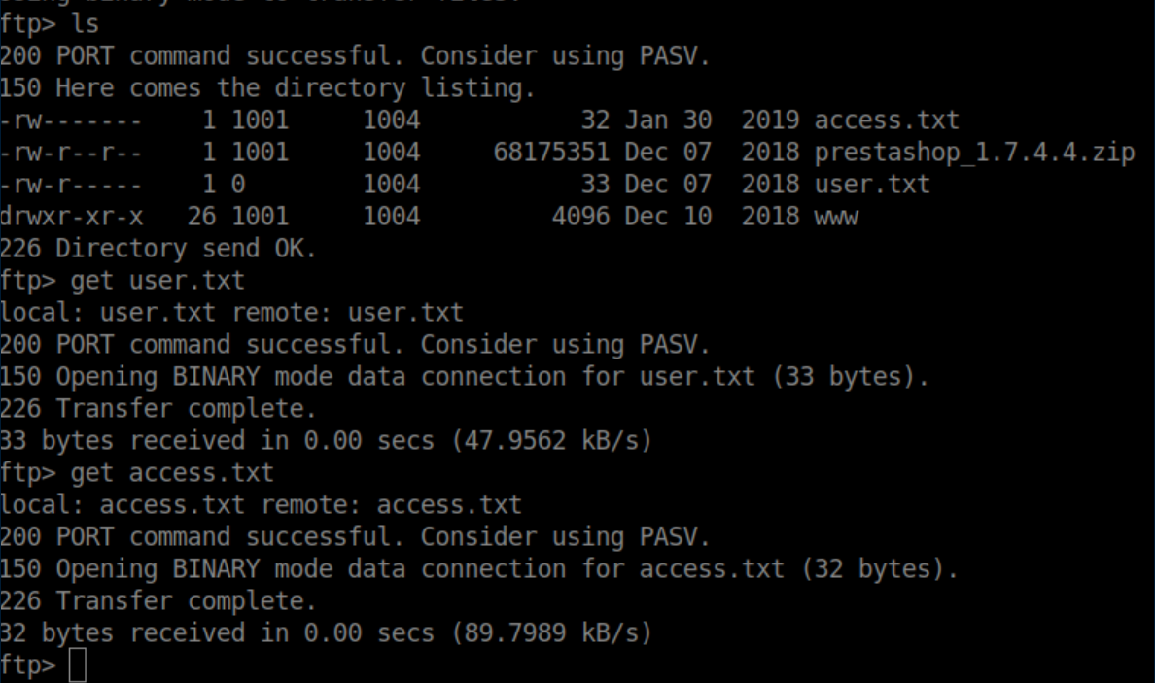The height and width of the screenshot is (683, 1155).
Task: Click user.txt in the directory listing row
Action: [x=872, y=185]
